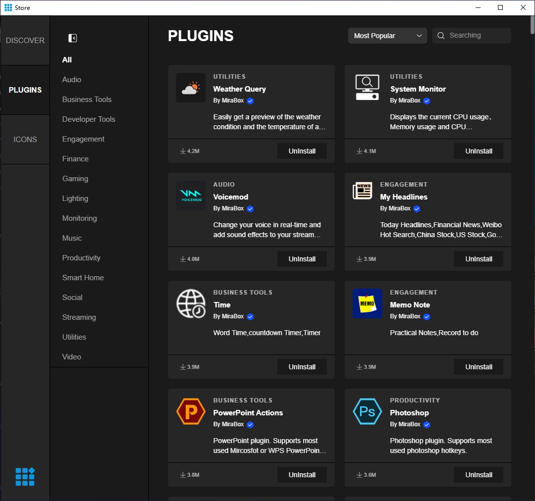Switch to the DISCOVER tab
The height and width of the screenshot is (501, 535).
point(25,40)
